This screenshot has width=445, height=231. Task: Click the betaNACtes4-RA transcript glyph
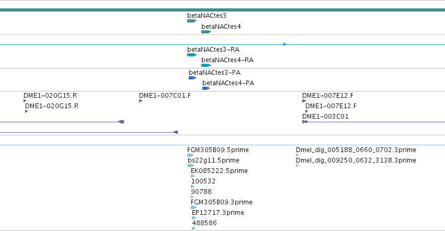(206, 65)
